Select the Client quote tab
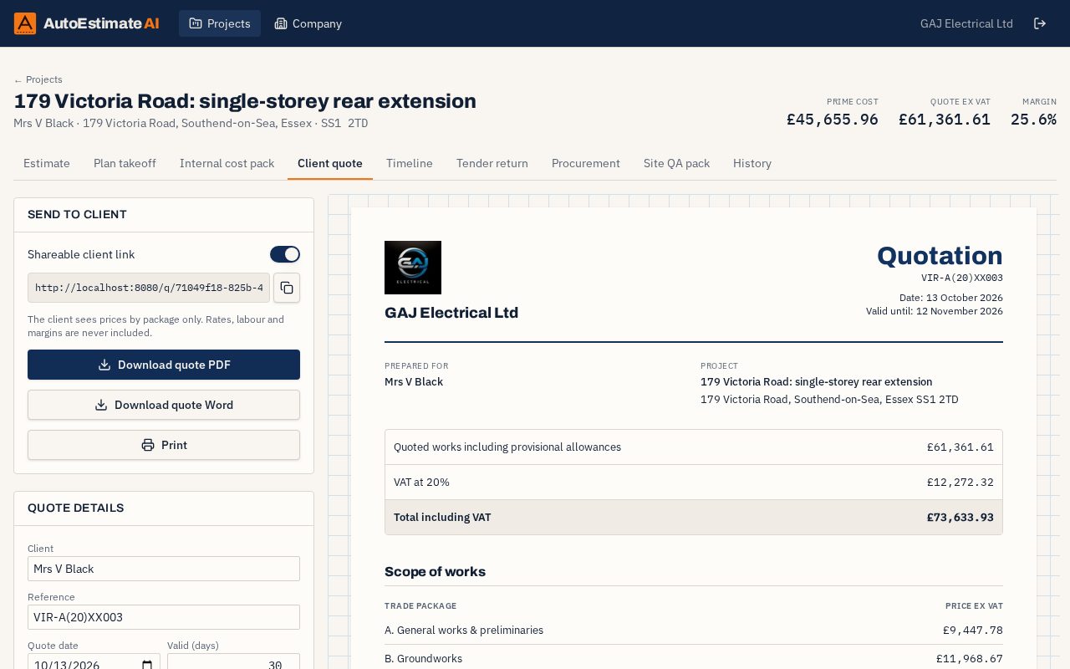Image resolution: width=1070 pixels, height=669 pixels. [x=330, y=163]
